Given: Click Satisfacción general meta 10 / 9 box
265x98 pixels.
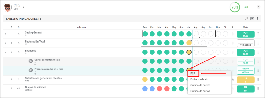Looking at the screenshot, I should (246, 80).
